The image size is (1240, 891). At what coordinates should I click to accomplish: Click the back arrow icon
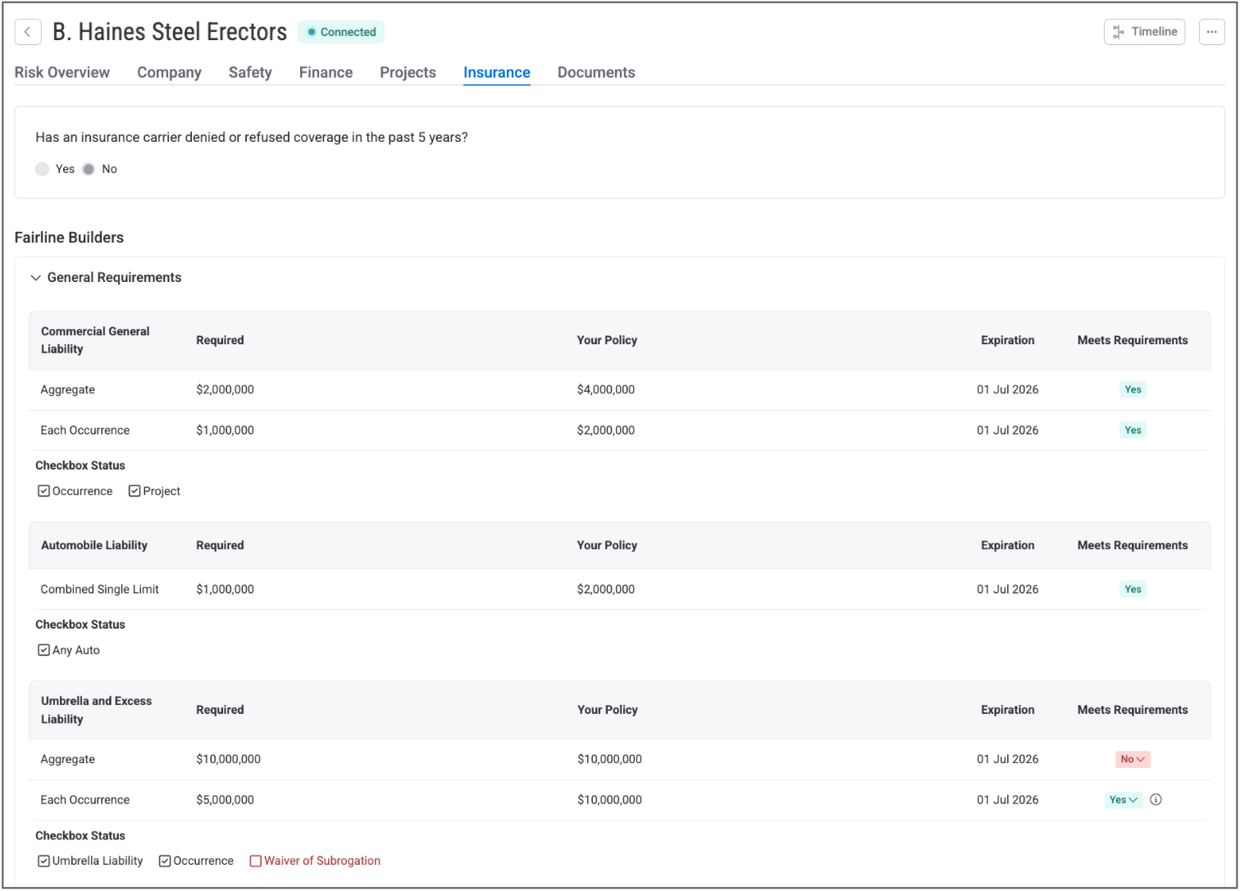[x=28, y=32]
